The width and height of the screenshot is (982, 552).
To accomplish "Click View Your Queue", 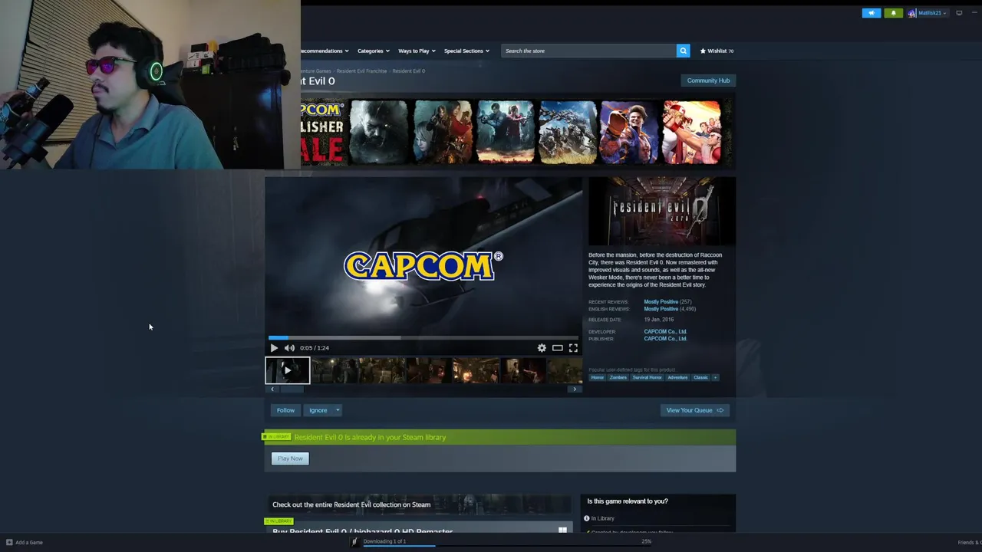I will pos(694,410).
